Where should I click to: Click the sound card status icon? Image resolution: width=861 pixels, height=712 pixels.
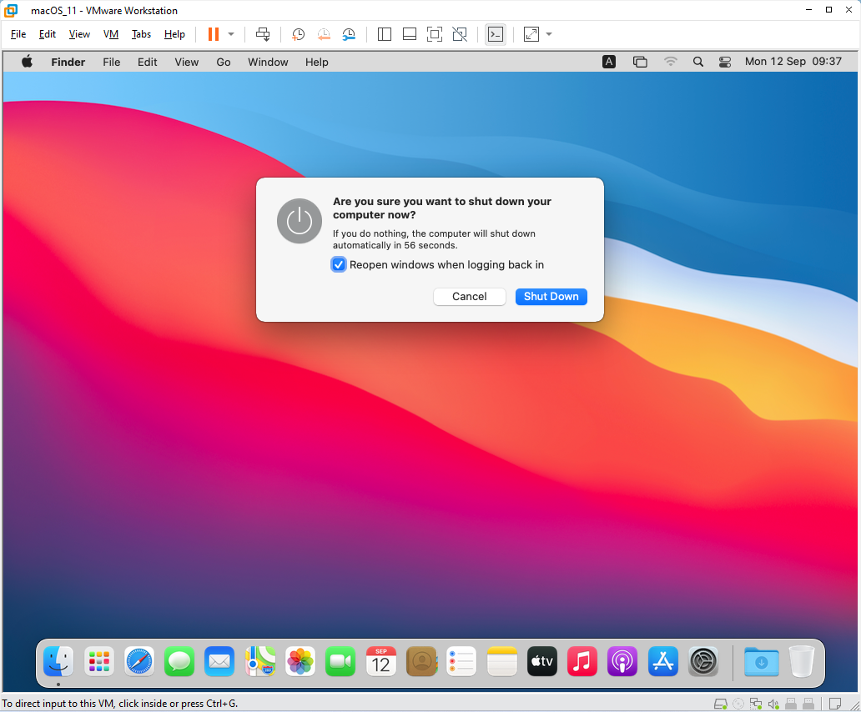pos(773,703)
